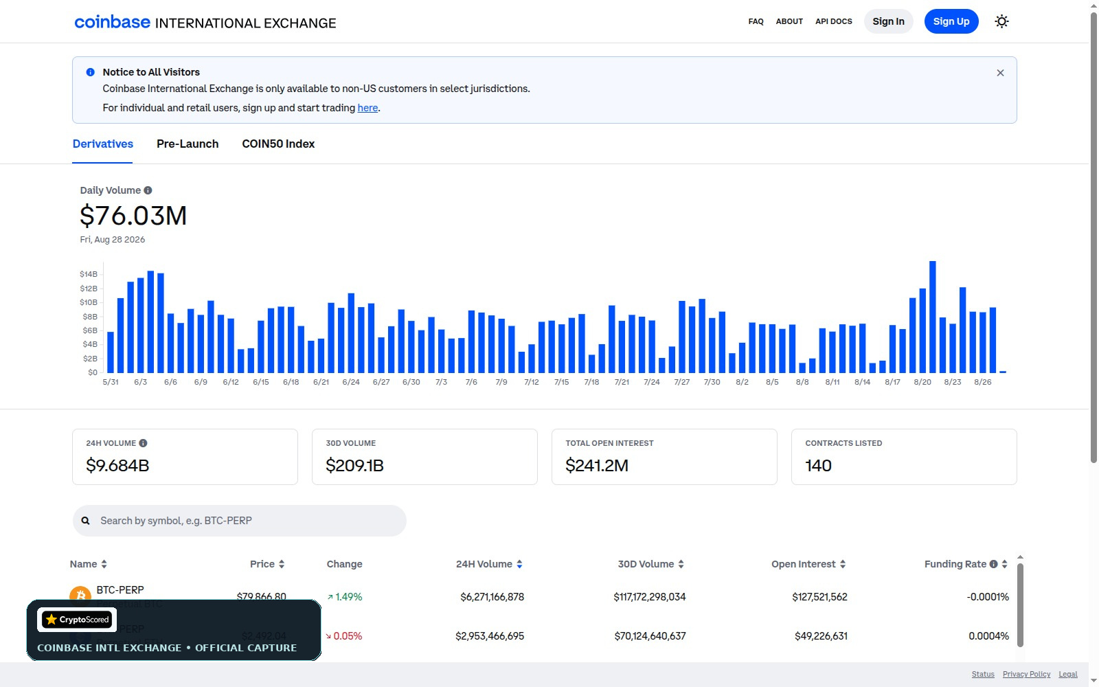Click the 0.0004% funding rate cell
The height and width of the screenshot is (687, 1099).
pos(989,636)
